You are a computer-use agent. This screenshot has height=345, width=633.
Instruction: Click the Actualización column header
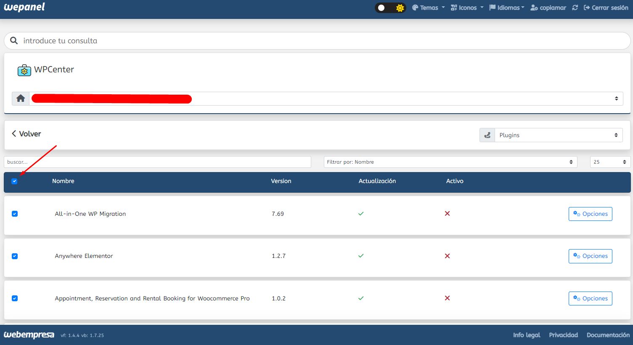click(377, 181)
